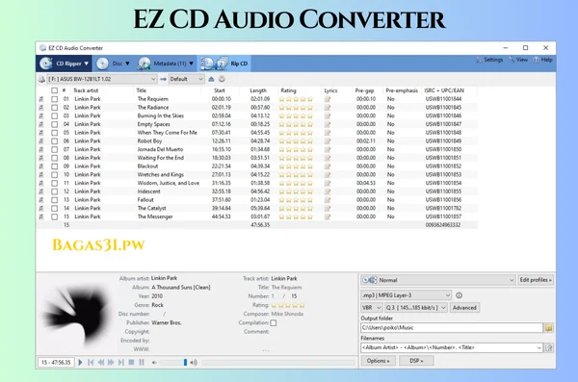Open lyrics icon for The Catalyst
The image size is (578, 382).
(x=328, y=208)
